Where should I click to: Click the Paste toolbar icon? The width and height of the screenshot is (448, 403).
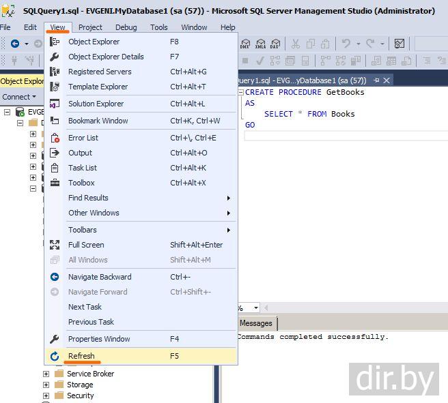325,44
